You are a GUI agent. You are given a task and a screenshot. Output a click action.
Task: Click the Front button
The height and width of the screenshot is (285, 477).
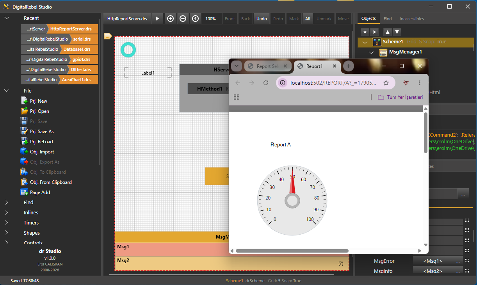pos(230,19)
